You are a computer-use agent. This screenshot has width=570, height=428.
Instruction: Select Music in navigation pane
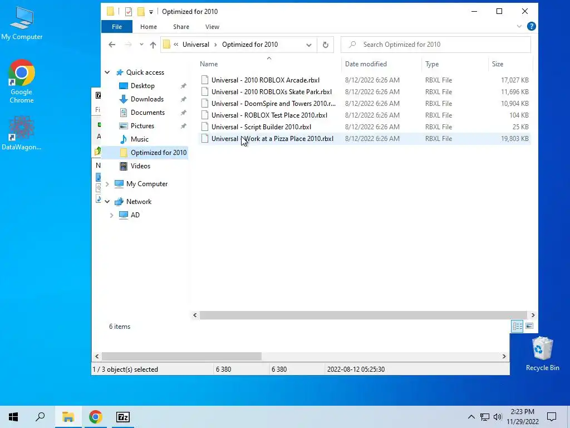[140, 139]
